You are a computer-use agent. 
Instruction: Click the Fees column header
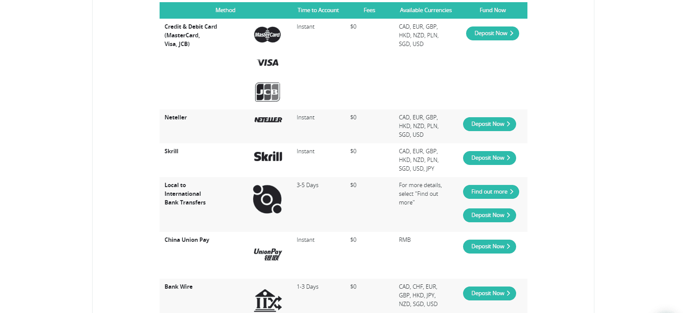click(x=369, y=10)
